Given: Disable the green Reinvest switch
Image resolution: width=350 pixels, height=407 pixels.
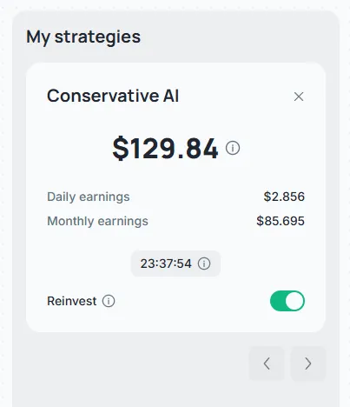Looking at the screenshot, I should coord(287,301).
